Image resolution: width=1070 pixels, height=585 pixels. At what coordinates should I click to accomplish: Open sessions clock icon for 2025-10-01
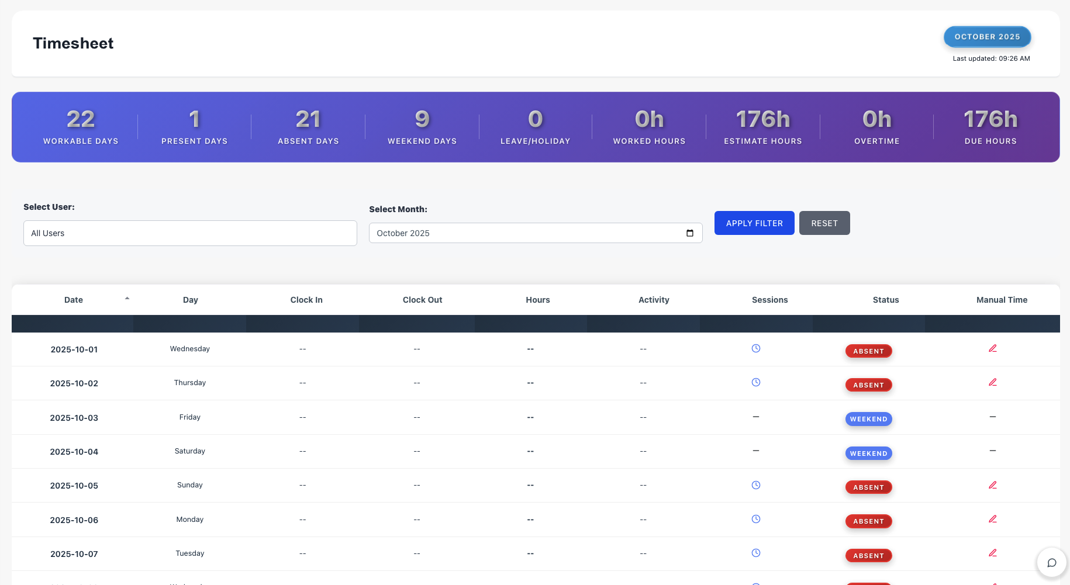pos(755,348)
